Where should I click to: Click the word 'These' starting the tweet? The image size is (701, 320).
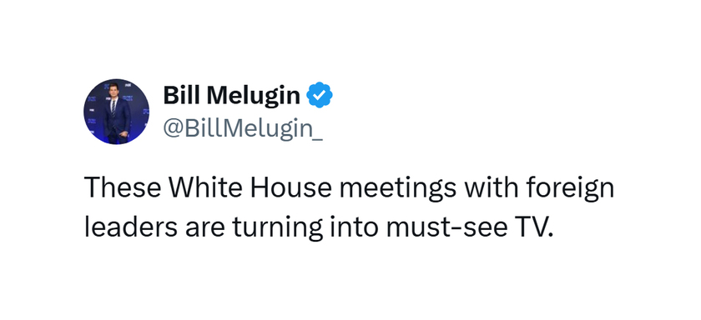(x=123, y=187)
